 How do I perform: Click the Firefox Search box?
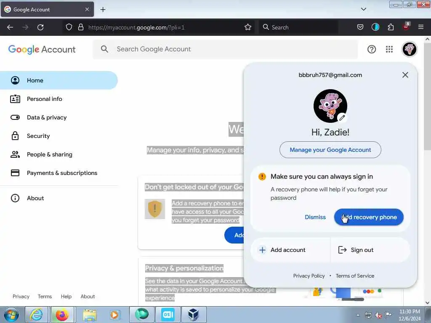click(298, 27)
